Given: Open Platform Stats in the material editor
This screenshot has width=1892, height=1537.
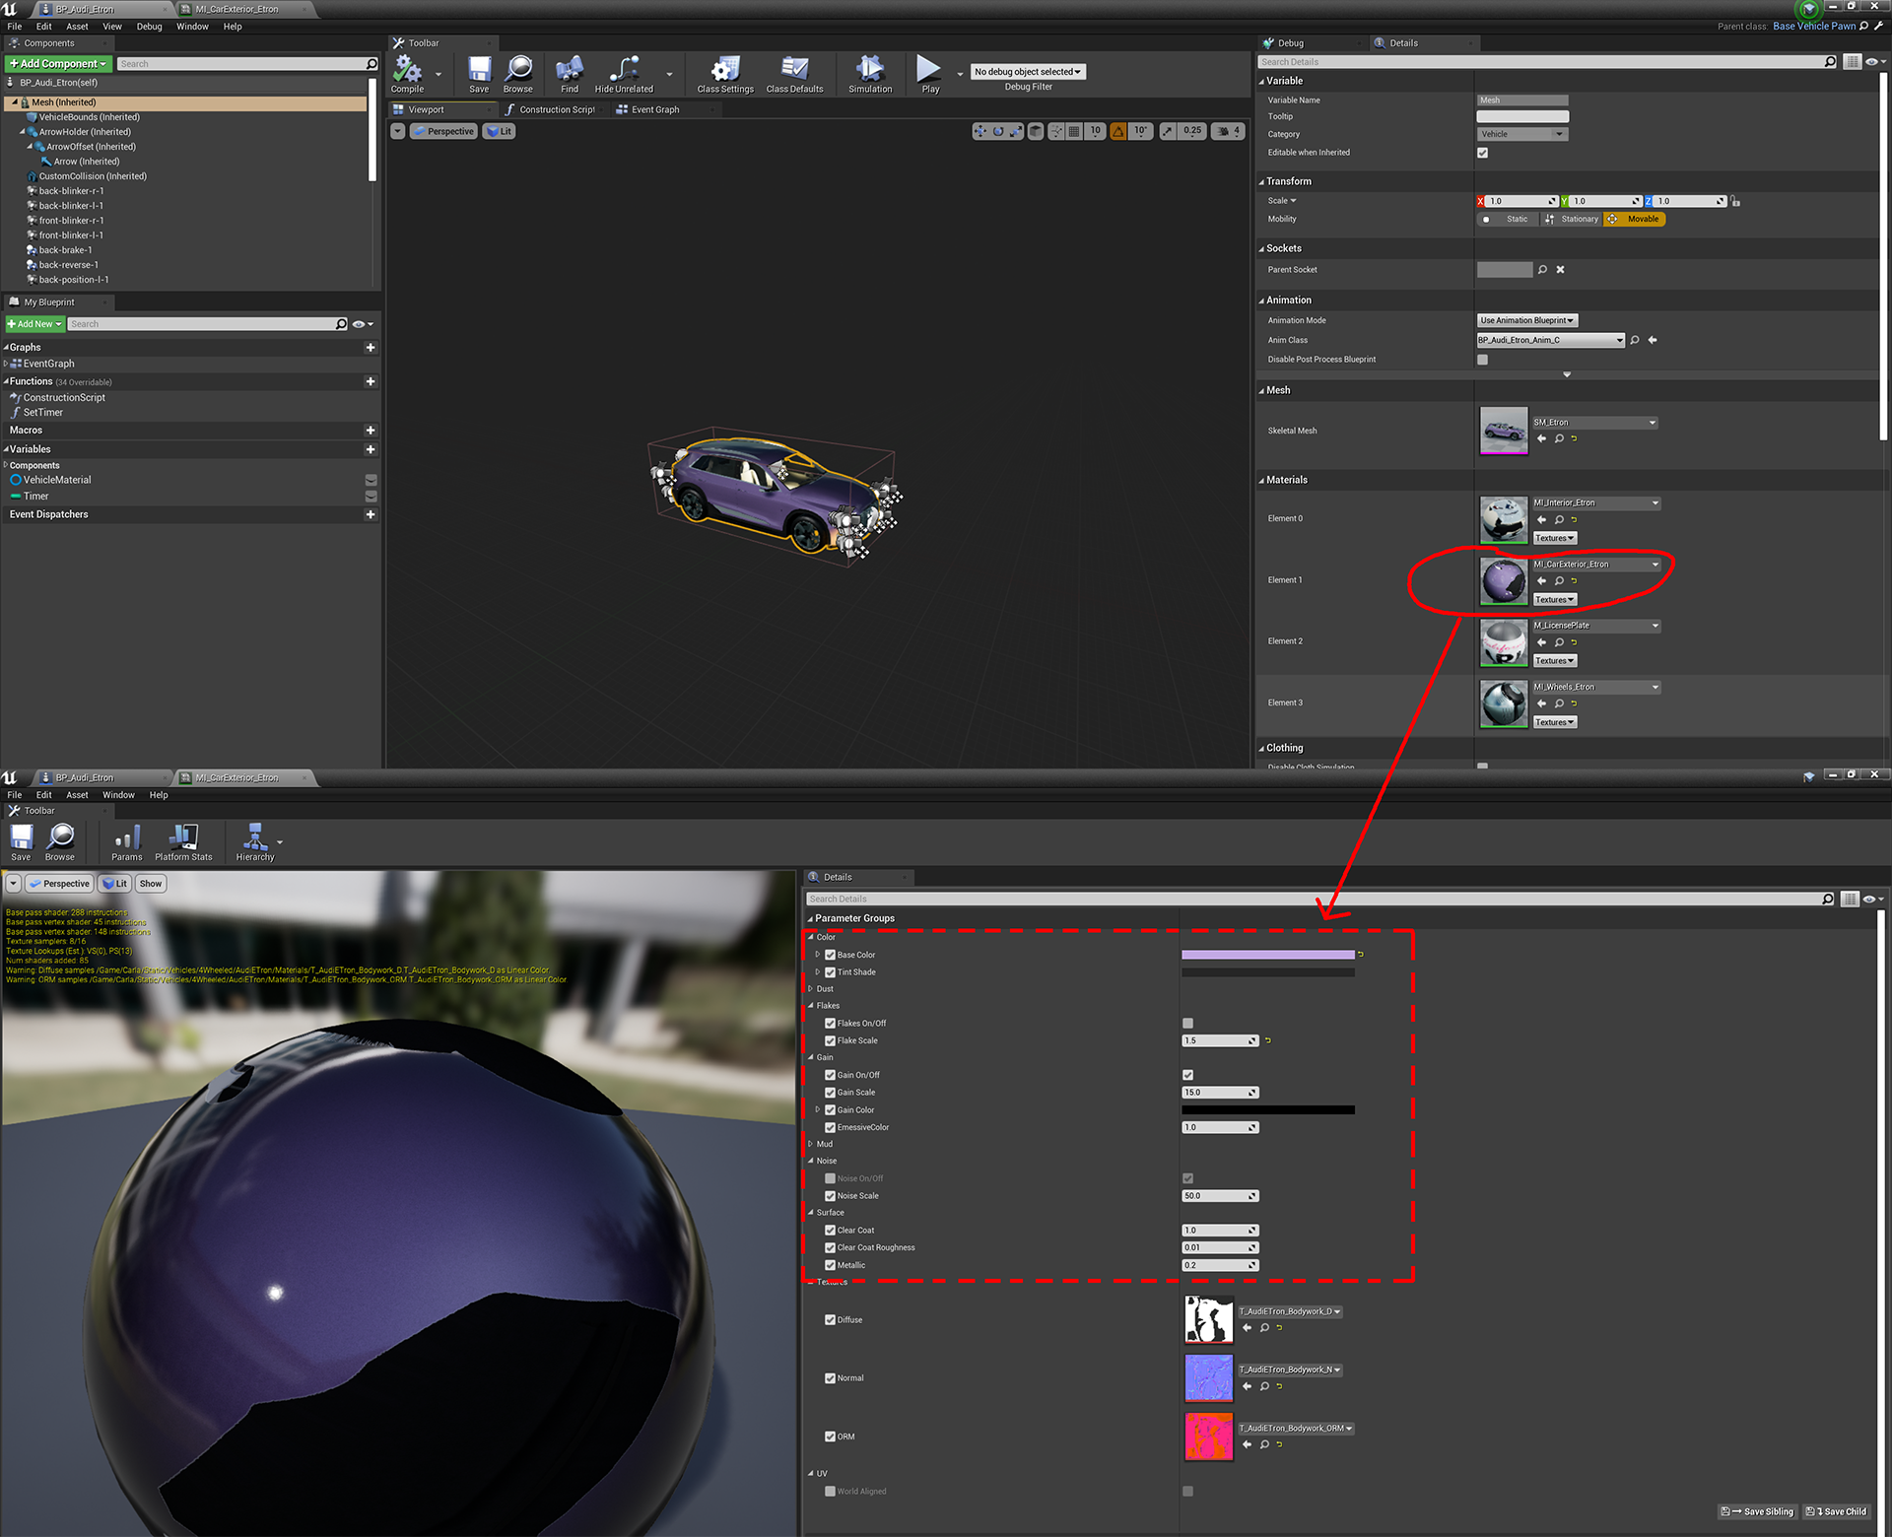Looking at the screenshot, I should tap(183, 839).
